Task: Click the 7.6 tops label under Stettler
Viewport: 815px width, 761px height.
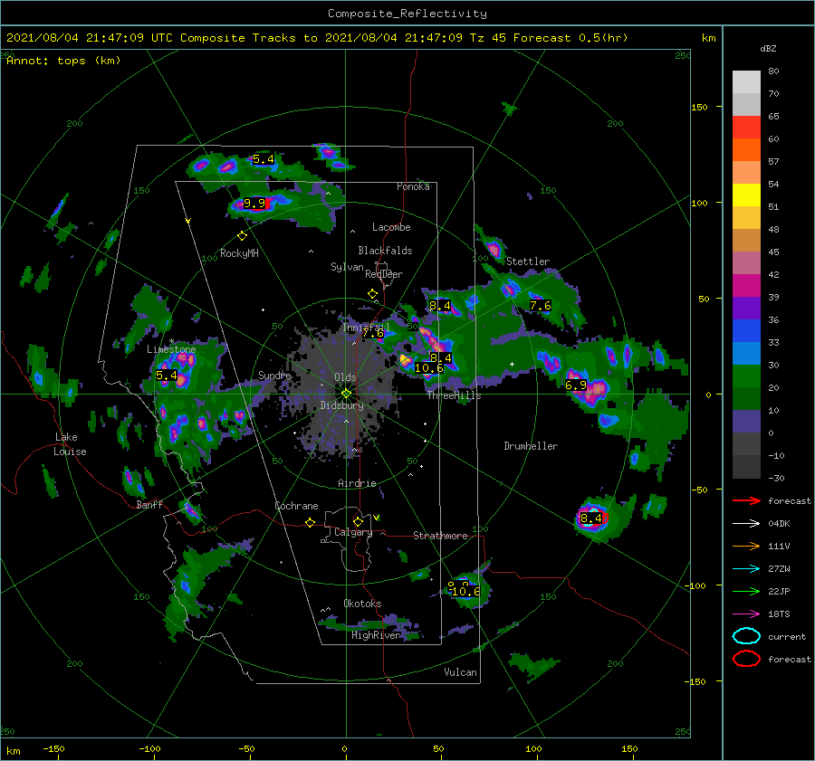Action: (x=541, y=306)
